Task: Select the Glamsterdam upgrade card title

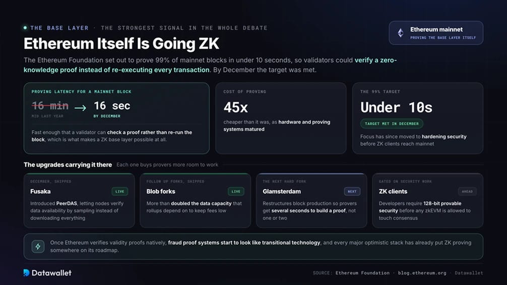Action: tap(282, 192)
